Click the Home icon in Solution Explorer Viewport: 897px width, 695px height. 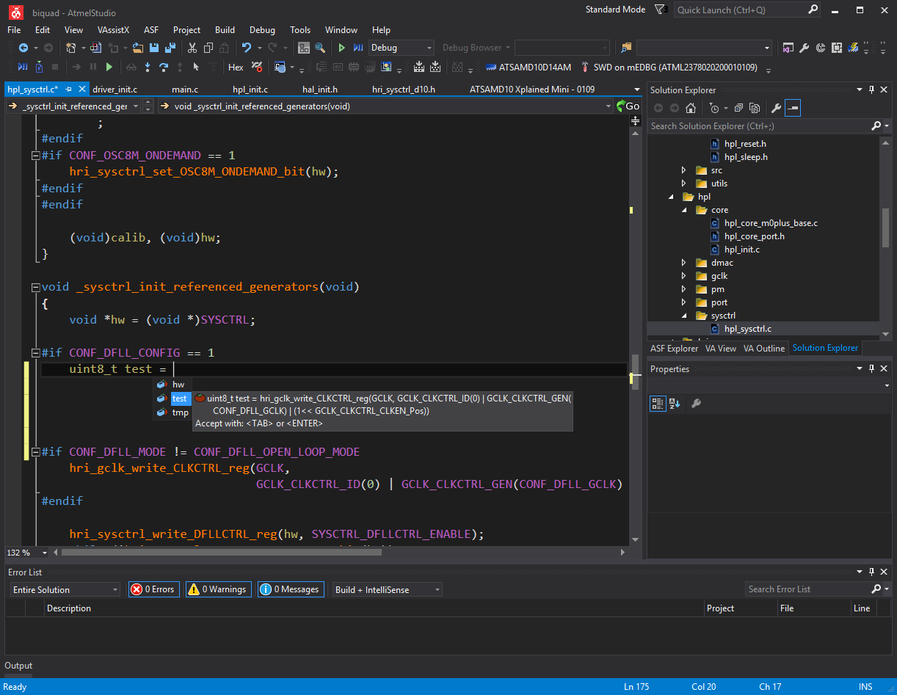pos(691,108)
